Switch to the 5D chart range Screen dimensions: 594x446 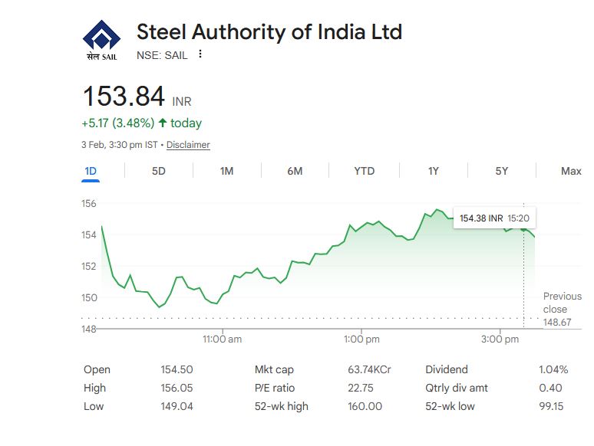(159, 171)
